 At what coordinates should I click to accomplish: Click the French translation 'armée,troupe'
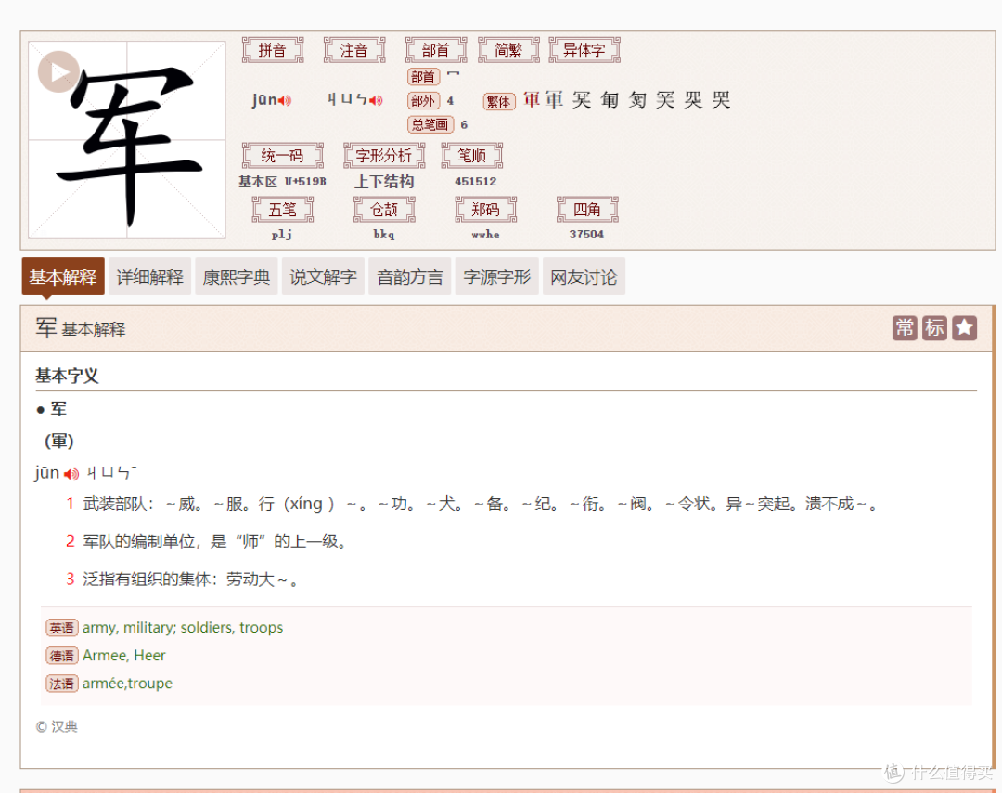point(127,683)
